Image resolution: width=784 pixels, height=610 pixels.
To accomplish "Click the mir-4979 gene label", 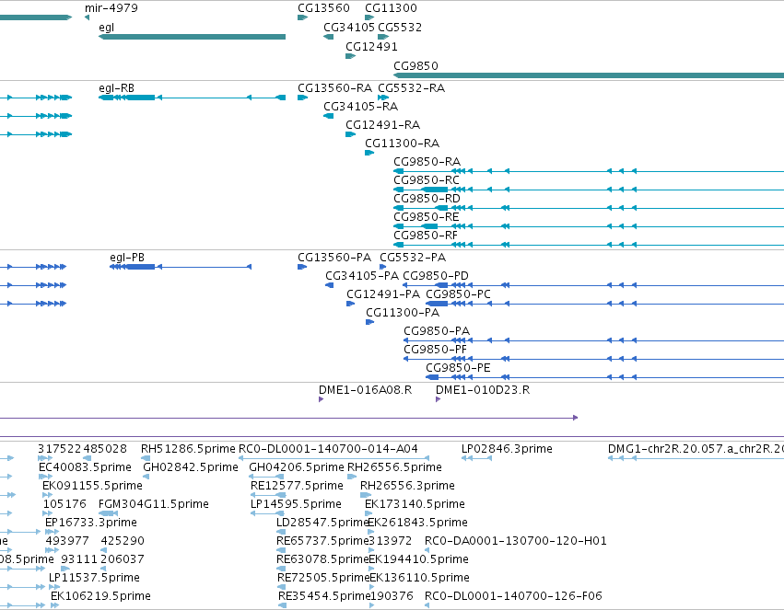I will tap(111, 8).
